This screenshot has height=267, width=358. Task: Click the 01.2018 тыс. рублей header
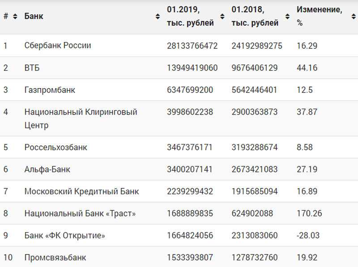click(255, 16)
